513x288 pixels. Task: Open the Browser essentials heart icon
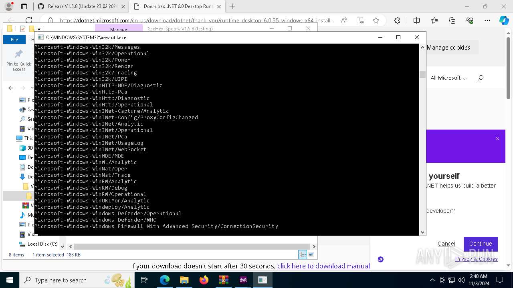[x=470, y=20]
